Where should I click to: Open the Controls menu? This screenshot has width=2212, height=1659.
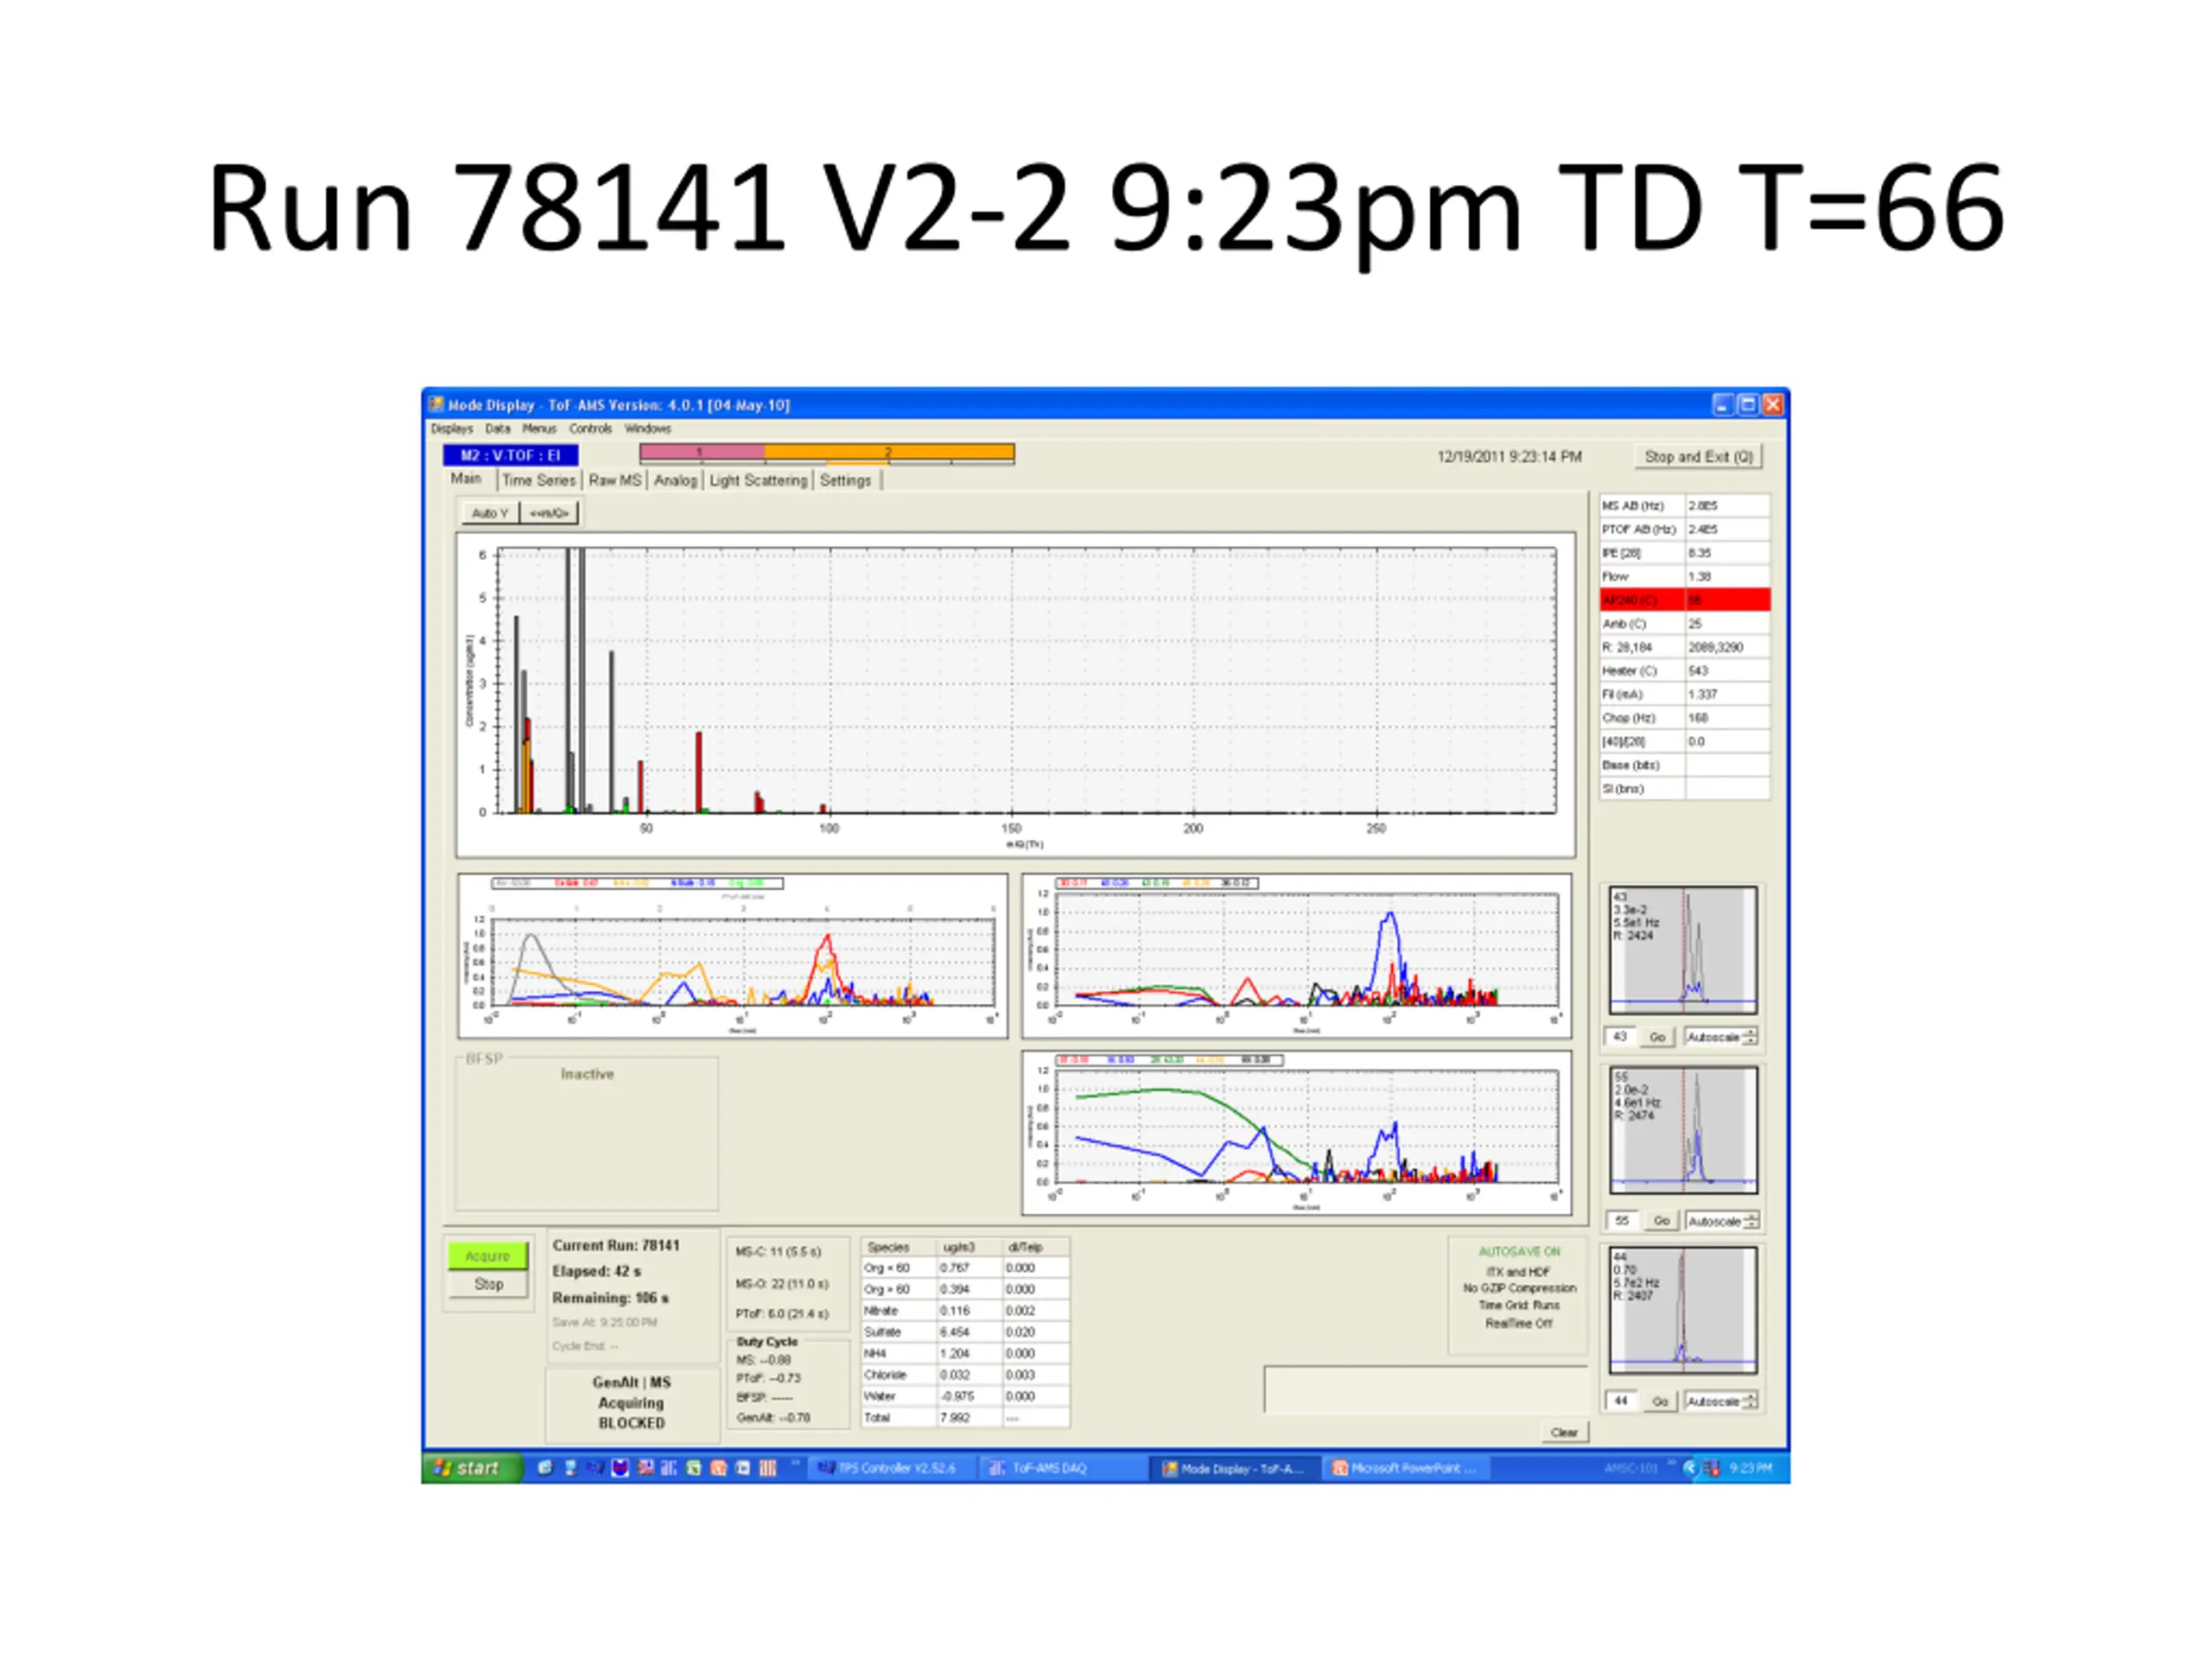(590, 428)
